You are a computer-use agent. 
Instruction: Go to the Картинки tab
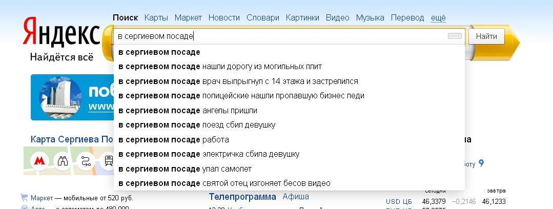(302, 17)
